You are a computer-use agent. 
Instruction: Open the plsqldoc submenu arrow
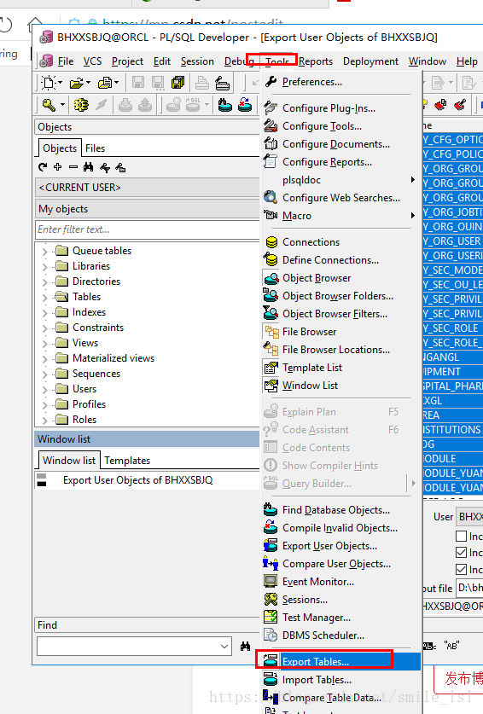[413, 180]
